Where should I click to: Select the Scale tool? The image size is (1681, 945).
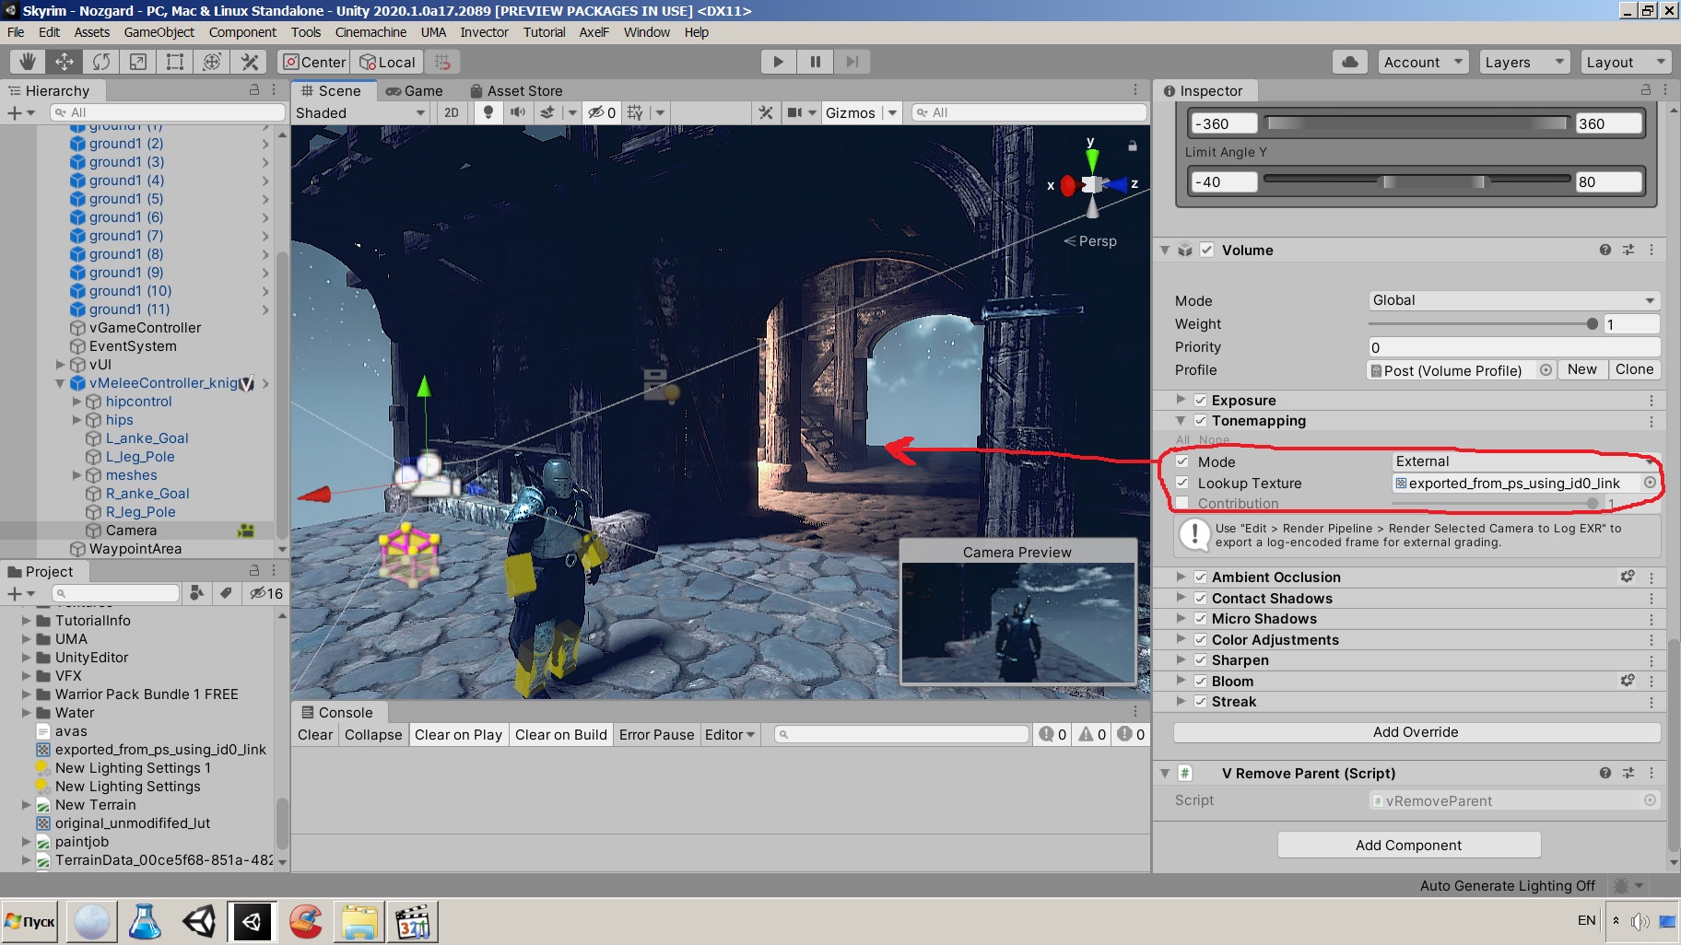138,62
